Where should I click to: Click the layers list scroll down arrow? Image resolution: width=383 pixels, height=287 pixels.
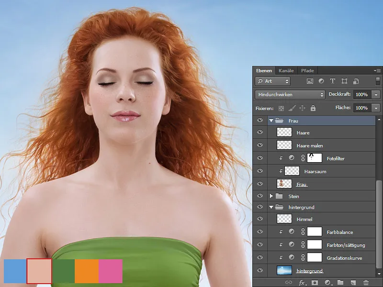379,274
